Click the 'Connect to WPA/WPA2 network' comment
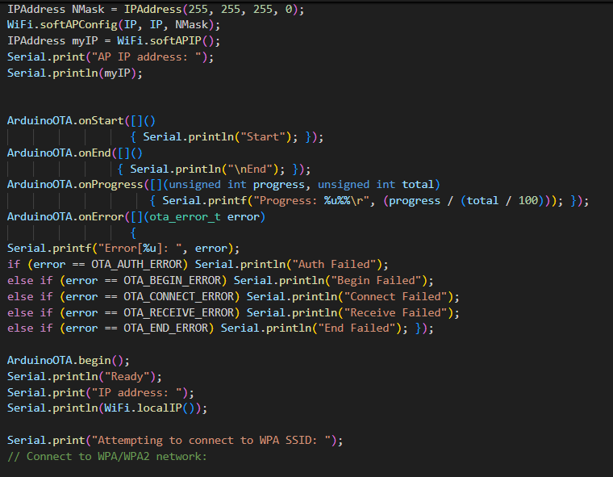 click(106, 456)
